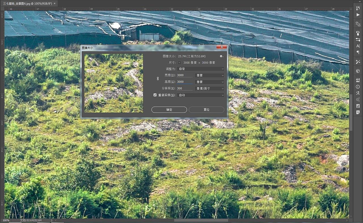363x223 pixels.
Task: Open the Tool Presets panel icon
Action: pyautogui.click(x=358, y=61)
